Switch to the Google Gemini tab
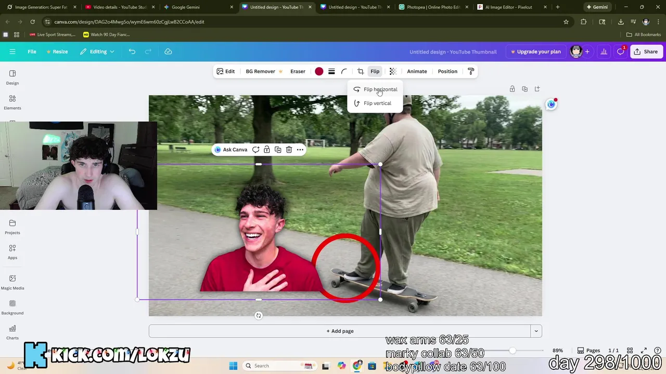This screenshot has height=374, width=666. (x=198, y=7)
